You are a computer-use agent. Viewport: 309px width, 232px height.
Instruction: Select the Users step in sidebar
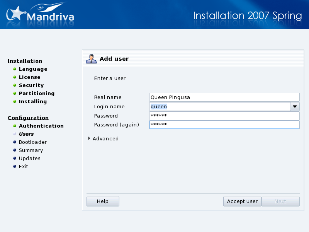[26, 134]
